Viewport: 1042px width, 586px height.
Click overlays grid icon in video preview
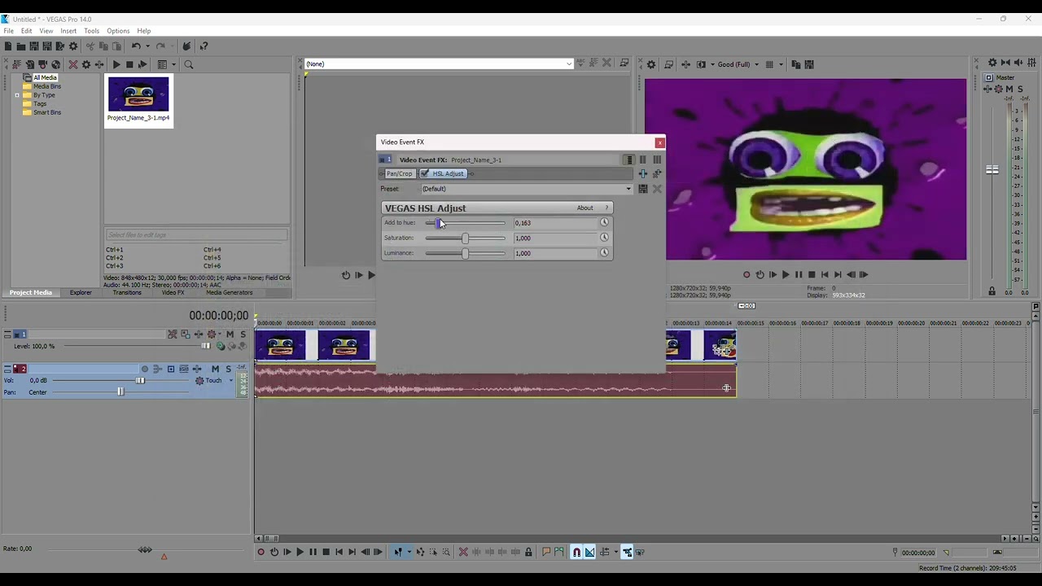769,64
